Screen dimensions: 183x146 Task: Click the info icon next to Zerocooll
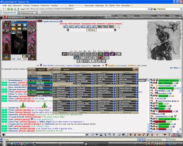[x=114, y=75]
